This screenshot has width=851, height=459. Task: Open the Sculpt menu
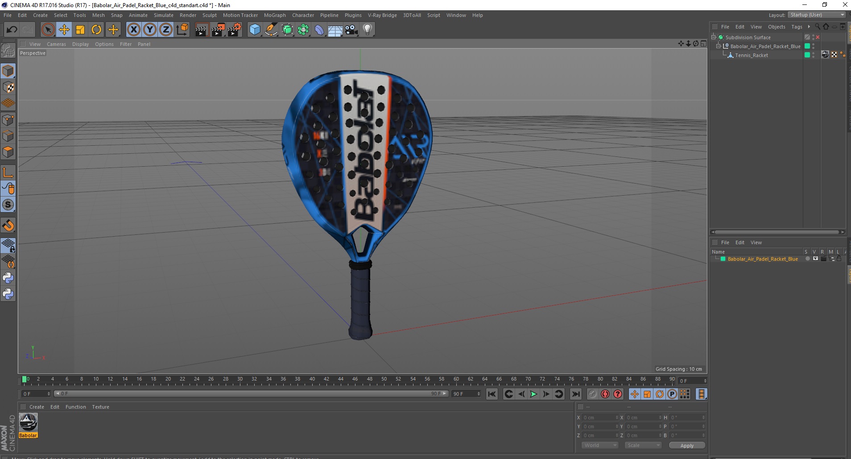[210, 15]
